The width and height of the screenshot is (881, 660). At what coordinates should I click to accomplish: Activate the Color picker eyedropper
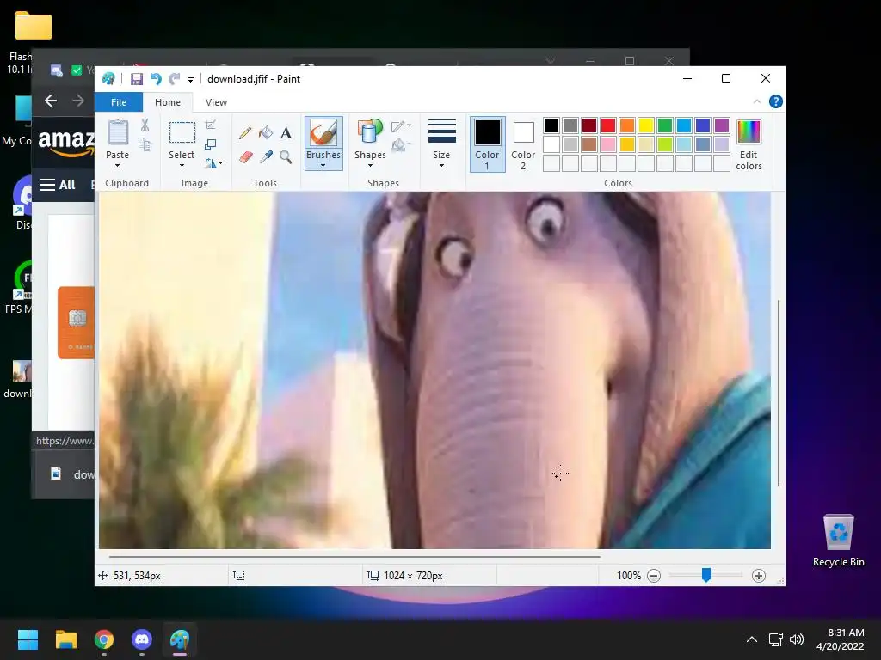tap(266, 156)
